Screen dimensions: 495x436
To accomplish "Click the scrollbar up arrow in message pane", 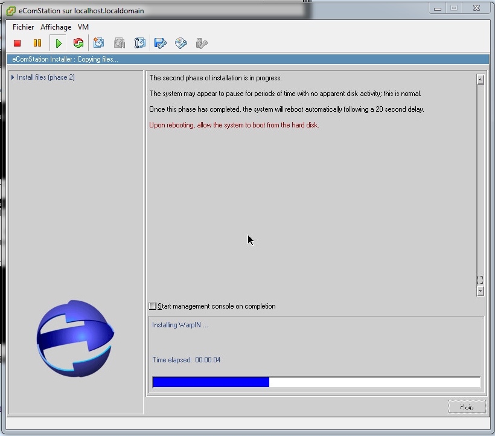I will tap(481, 80).
